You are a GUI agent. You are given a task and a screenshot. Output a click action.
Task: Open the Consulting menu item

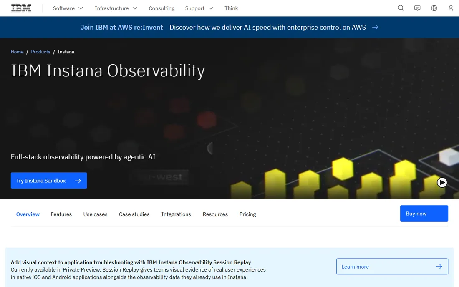(x=161, y=8)
